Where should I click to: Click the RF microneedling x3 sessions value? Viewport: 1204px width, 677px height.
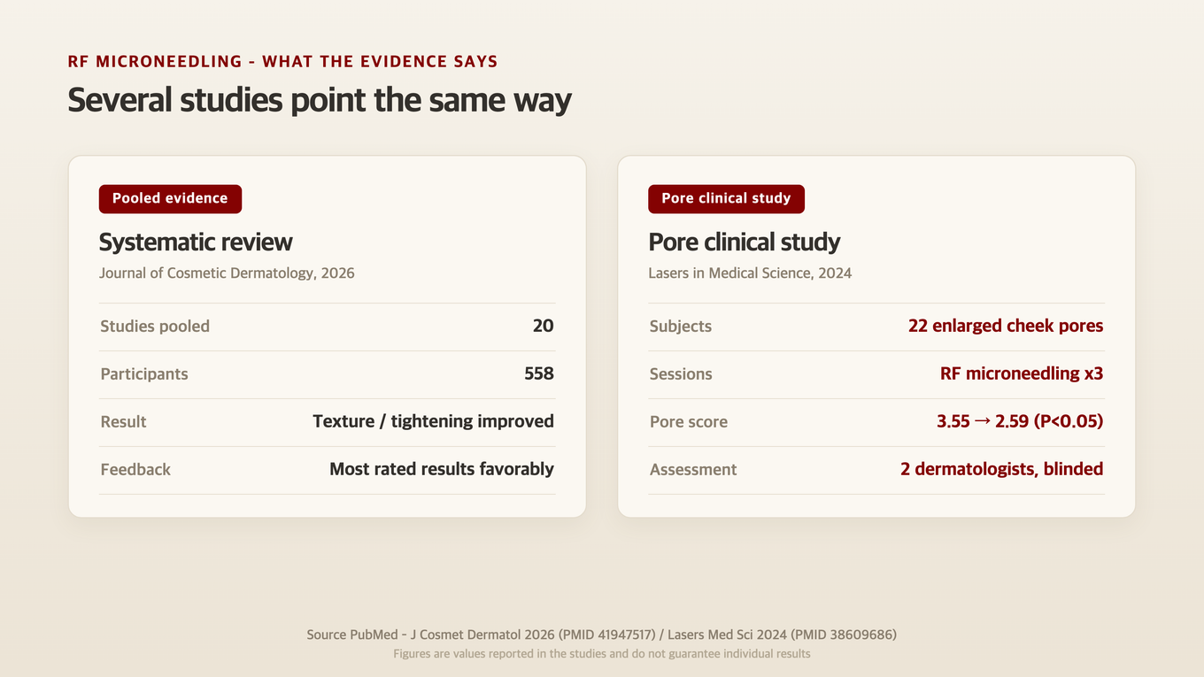1022,373
